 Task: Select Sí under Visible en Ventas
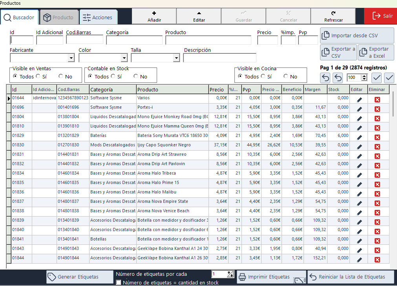[38, 76]
